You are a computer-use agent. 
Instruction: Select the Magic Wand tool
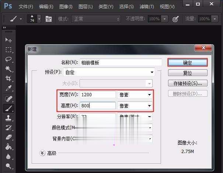(x=8, y=69)
